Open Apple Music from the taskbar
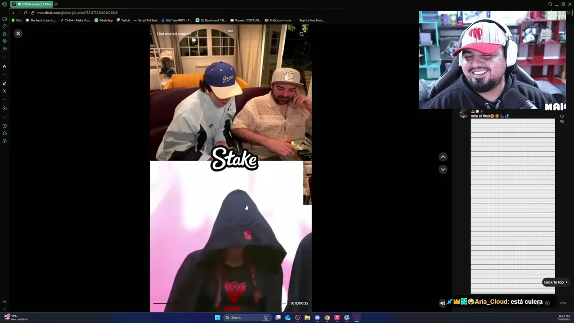 click(x=337, y=318)
